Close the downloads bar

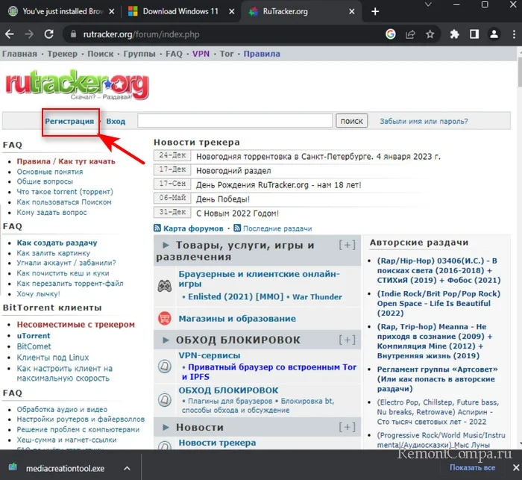[x=516, y=467]
